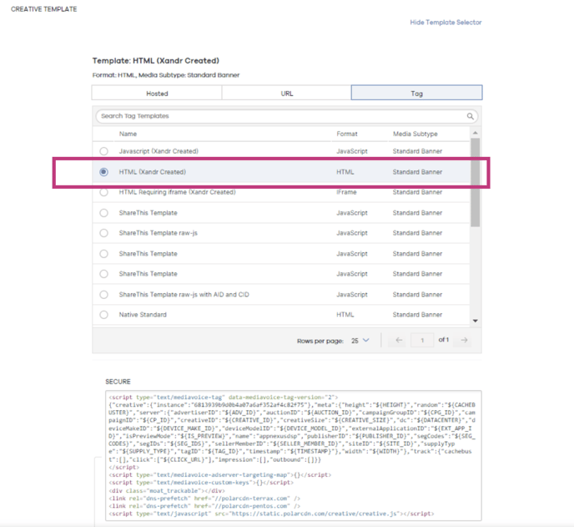Select the HTML (Xandr Created) radio button
574x527 pixels.
104,172
